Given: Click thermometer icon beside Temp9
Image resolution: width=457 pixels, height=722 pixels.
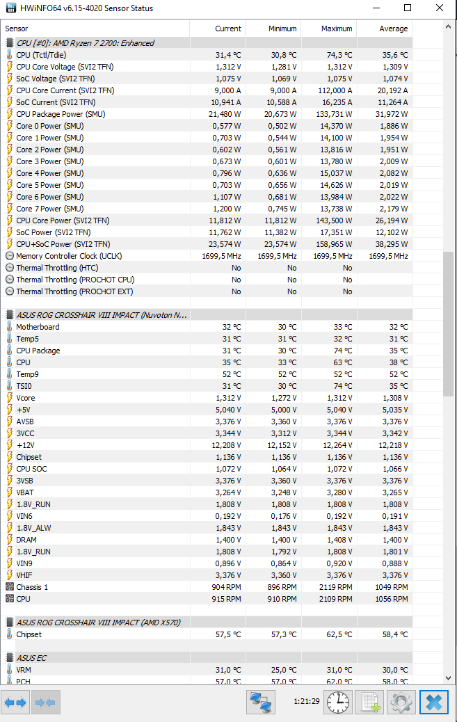Looking at the screenshot, I should [9, 374].
